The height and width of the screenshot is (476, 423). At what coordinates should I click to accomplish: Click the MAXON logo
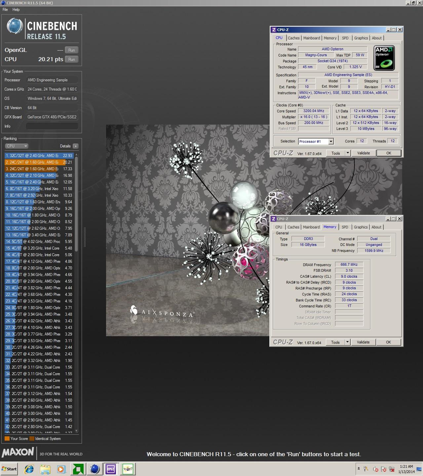pyautogui.click(x=18, y=452)
